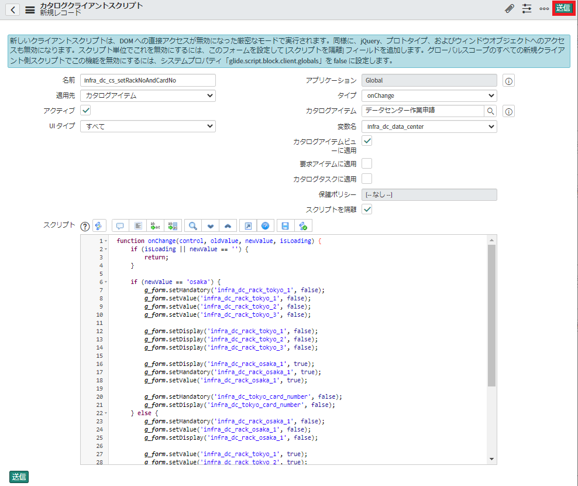Click the green 送信 button at bottom

(x=19, y=477)
